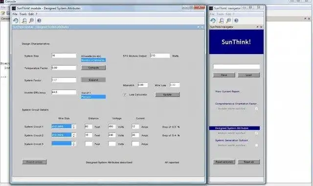
Task: Click System Circuit 1 wire size spinner arrows
Action: point(74,127)
